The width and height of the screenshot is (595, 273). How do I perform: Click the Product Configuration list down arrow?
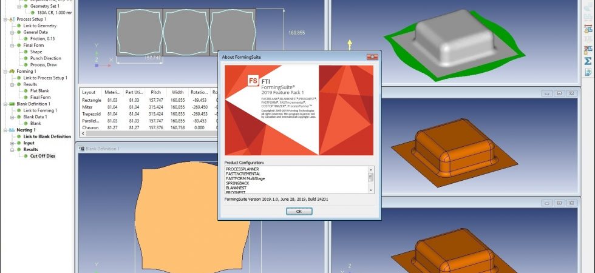click(x=371, y=190)
